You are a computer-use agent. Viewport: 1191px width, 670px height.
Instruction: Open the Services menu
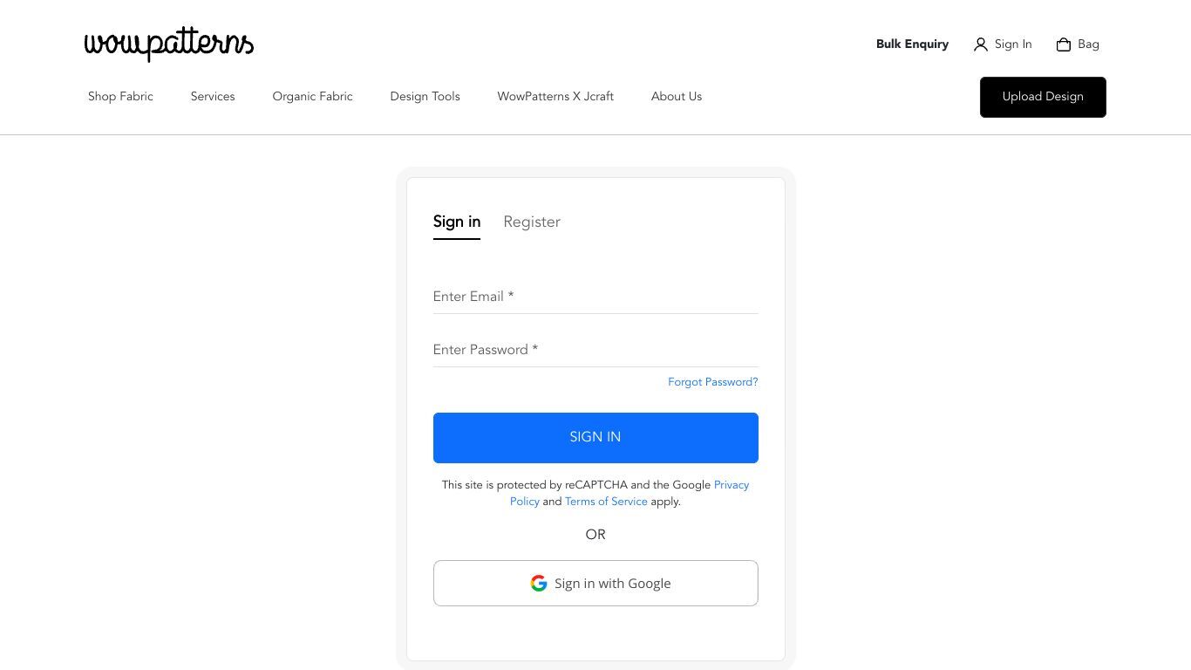(x=213, y=97)
